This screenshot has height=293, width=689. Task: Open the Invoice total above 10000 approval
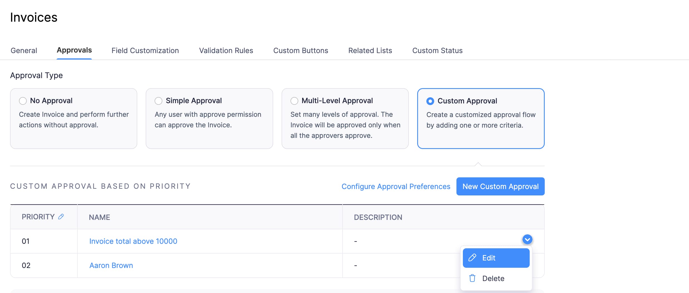pyautogui.click(x=133, y=241)
